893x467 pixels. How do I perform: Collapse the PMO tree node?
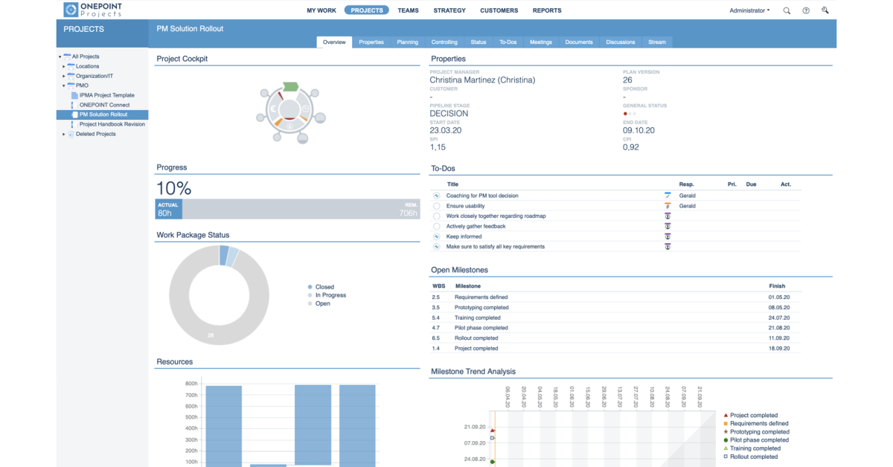pyautogui.click(x=63, y=86)
